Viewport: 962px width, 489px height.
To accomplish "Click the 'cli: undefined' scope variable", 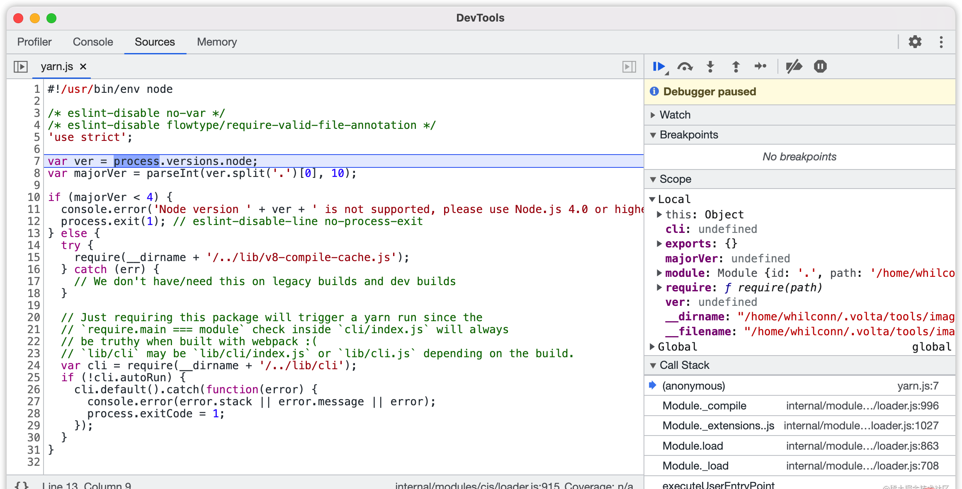I will 711,229.
